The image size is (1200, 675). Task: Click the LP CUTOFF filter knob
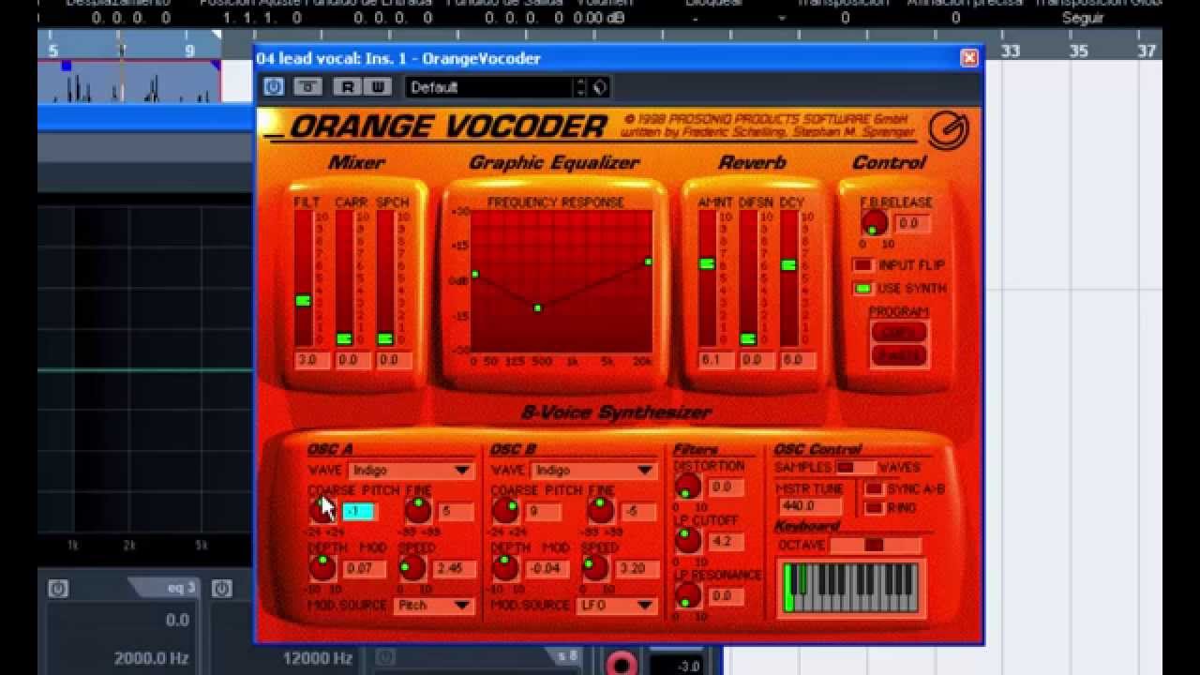(687, 540)
